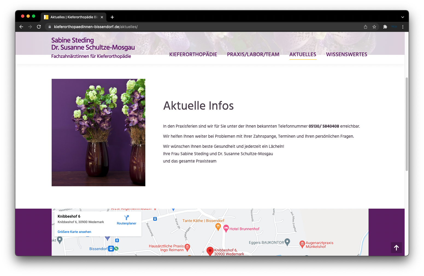424x276 pixels.
Task: Click the bus stop icon near Rubensweg
Action: pos(155,219)
